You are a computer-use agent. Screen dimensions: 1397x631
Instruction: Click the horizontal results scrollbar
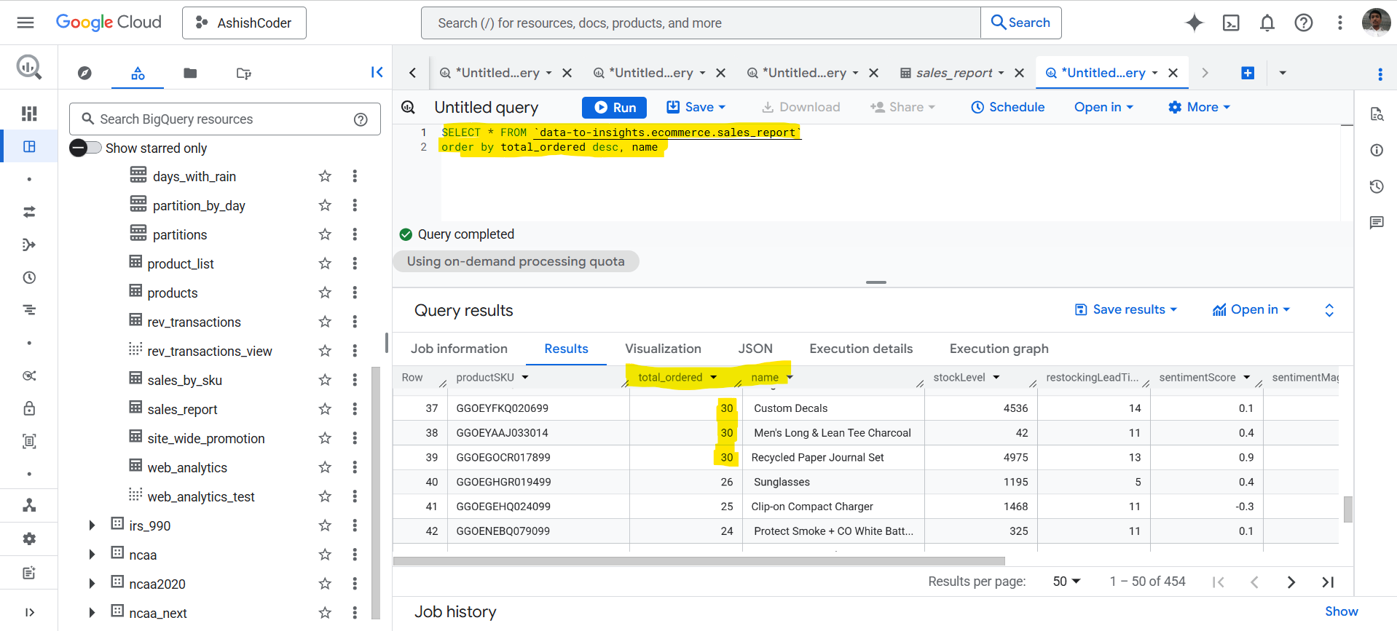tap(699, 561)
